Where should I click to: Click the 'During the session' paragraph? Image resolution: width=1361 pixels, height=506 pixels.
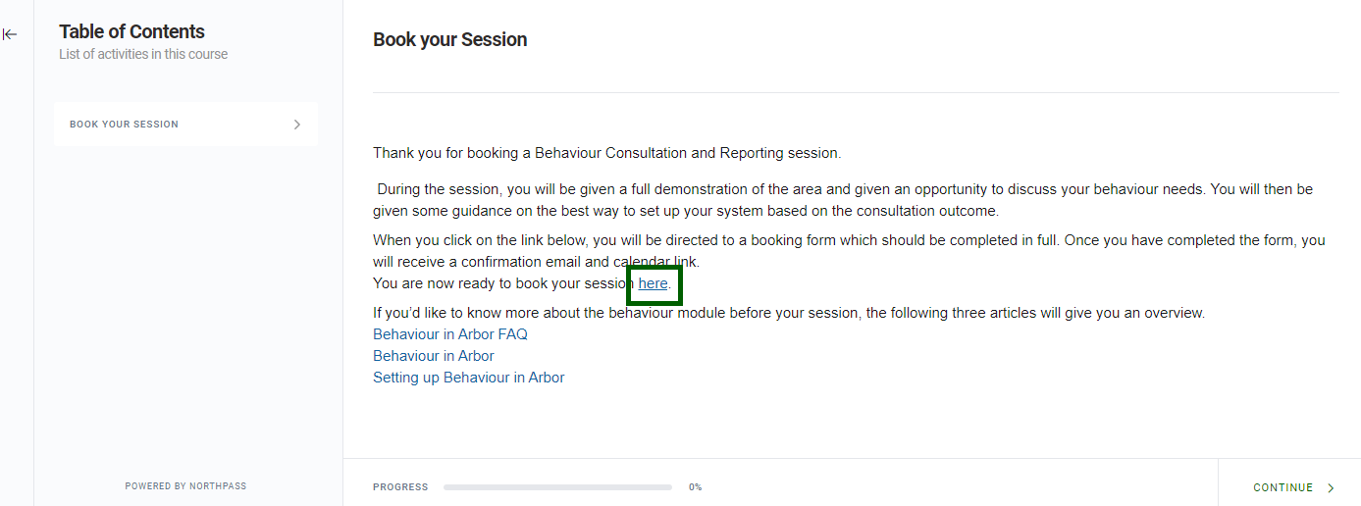coord(843,199)
